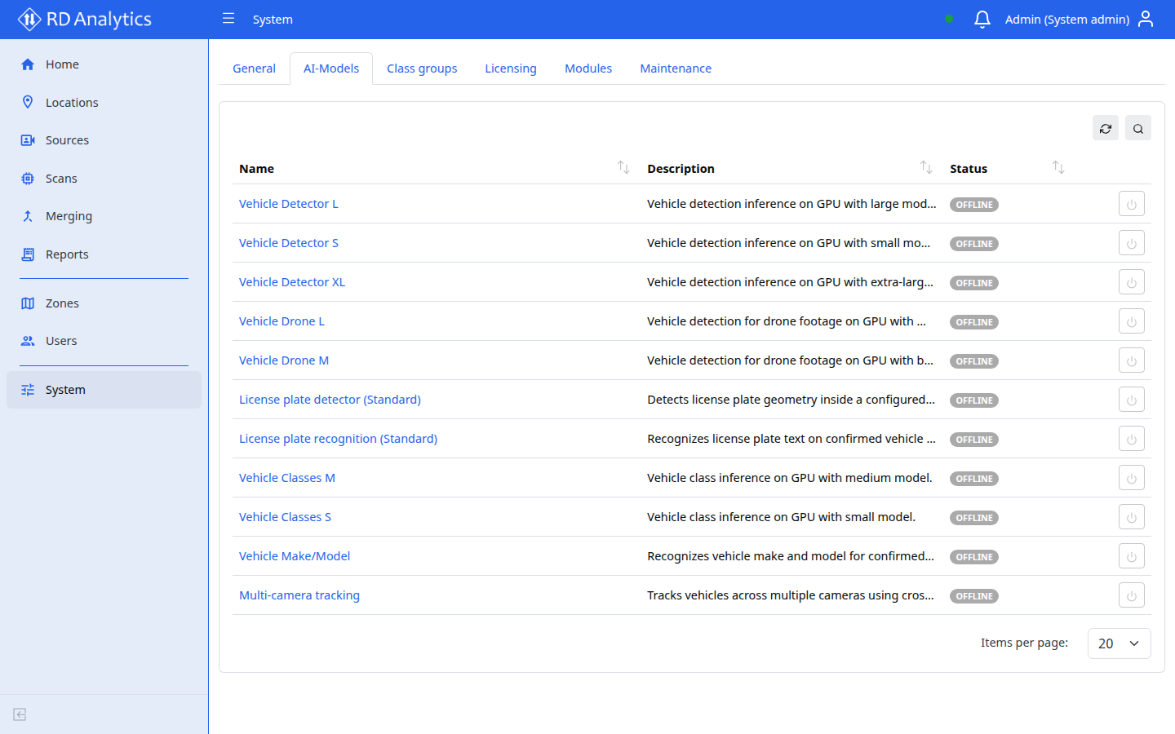Image resolution: width=1175 pixels, height=734 pixels.
Task: Open the search magnifier button
Action: [1138, 128]
